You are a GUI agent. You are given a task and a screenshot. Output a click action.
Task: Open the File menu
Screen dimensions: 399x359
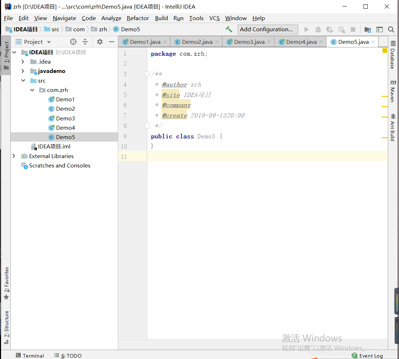(x=8, y=18)
